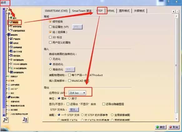This screenshot has height=132, width=182.
Task: Click the 参数... button next to 验证属性
Action: click(78, 27)
